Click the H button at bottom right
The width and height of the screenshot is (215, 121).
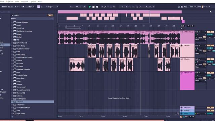click(190, 117)
